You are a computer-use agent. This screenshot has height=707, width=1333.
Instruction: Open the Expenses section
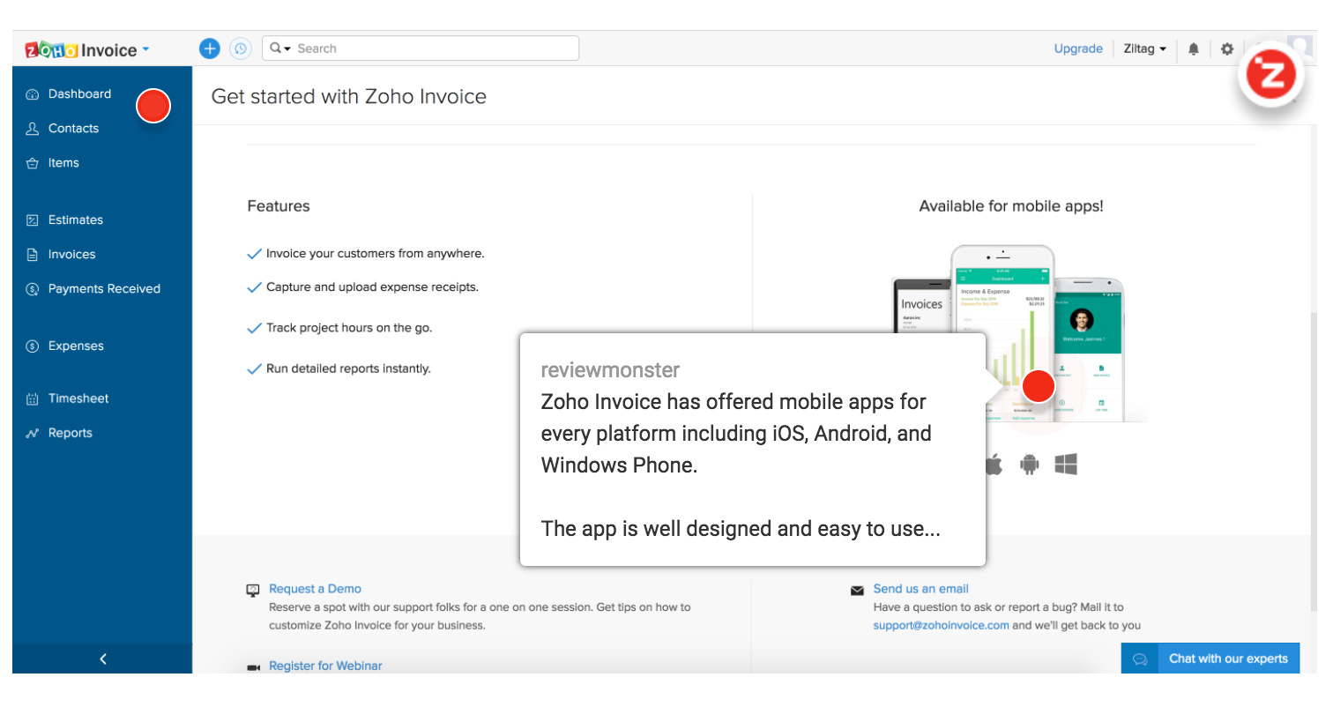coord(76,346)
